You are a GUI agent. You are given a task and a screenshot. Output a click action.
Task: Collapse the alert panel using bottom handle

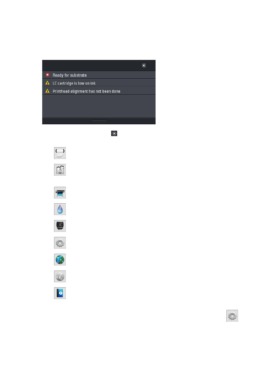click(x=99, y=121)
